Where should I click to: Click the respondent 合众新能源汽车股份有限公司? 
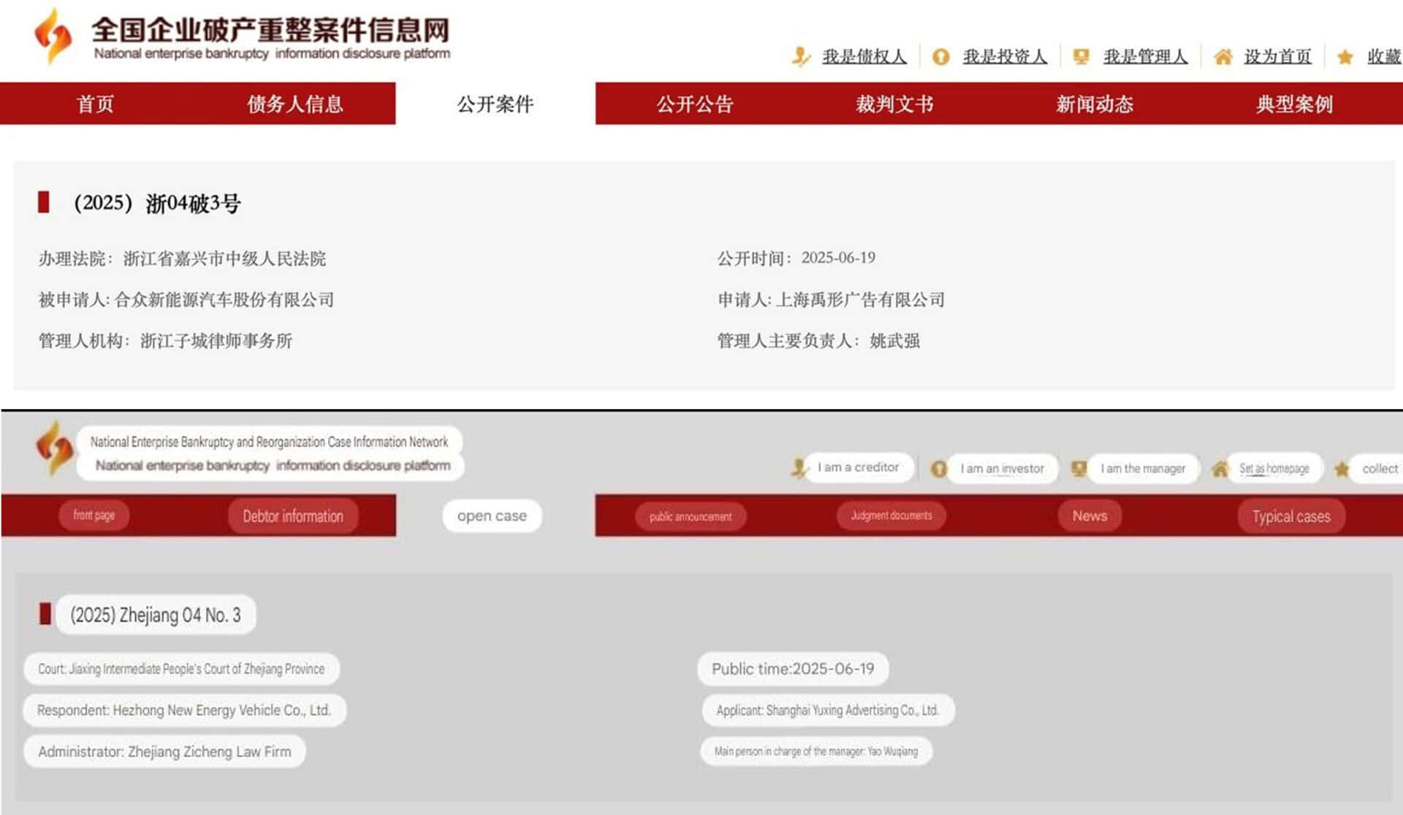224,299
